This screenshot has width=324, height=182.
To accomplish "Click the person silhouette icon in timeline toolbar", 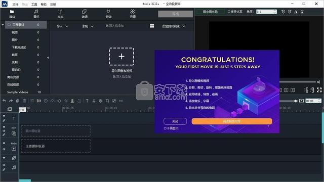I will (72, 101).
